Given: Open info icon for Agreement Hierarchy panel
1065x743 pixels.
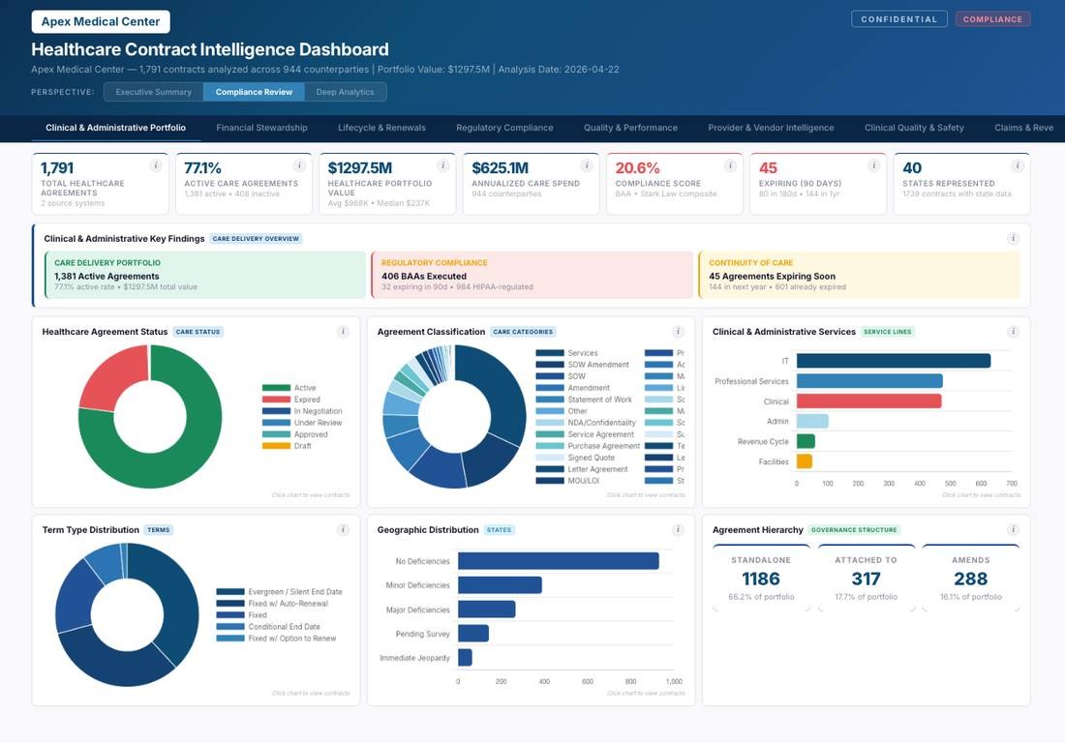Looking at the screenshot, I should click(x=1013, y=529).
